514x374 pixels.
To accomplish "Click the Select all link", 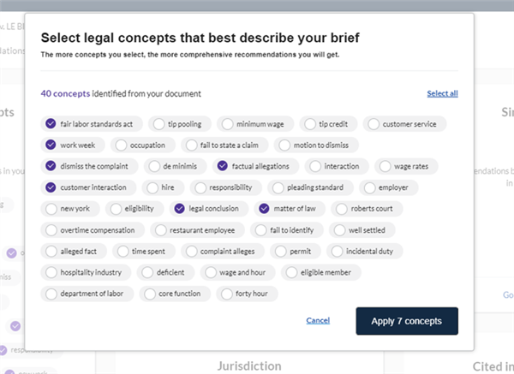I will tap(442, 93).
